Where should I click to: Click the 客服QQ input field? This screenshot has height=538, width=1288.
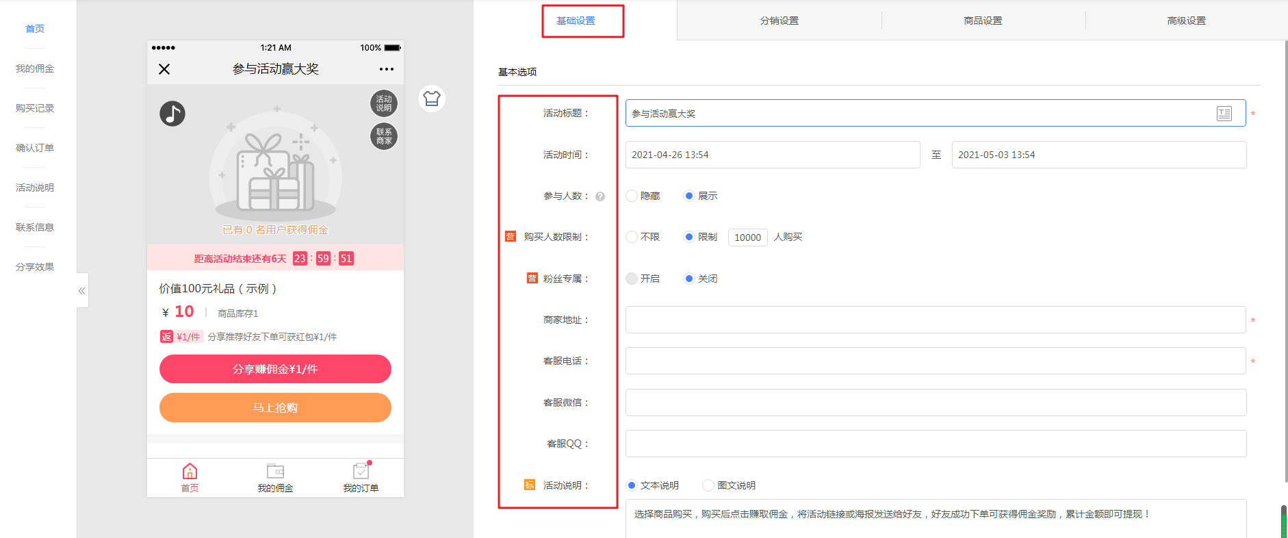(x=936, y=444)
